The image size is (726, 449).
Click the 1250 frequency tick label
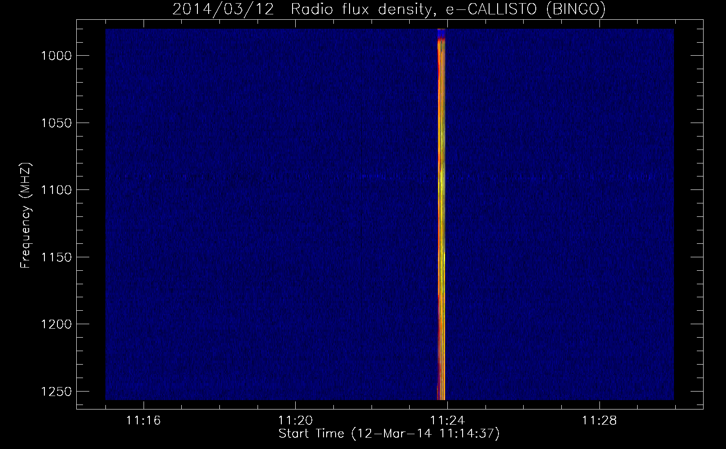[x=56, y=392]
